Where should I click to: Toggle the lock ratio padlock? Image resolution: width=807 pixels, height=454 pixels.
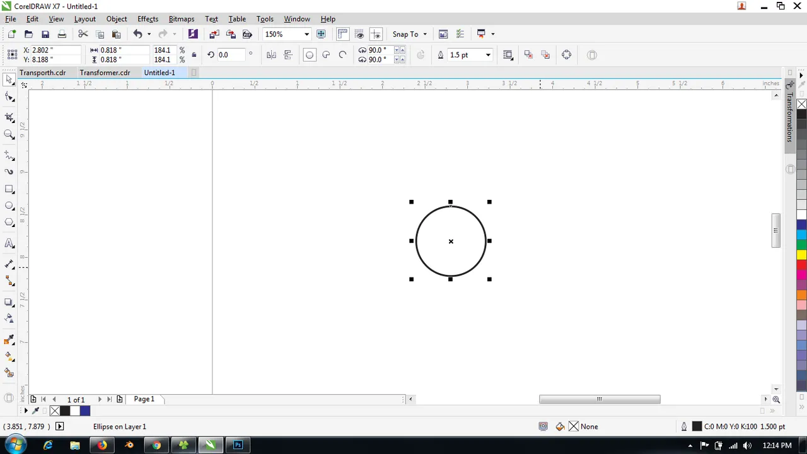(194, 55)
